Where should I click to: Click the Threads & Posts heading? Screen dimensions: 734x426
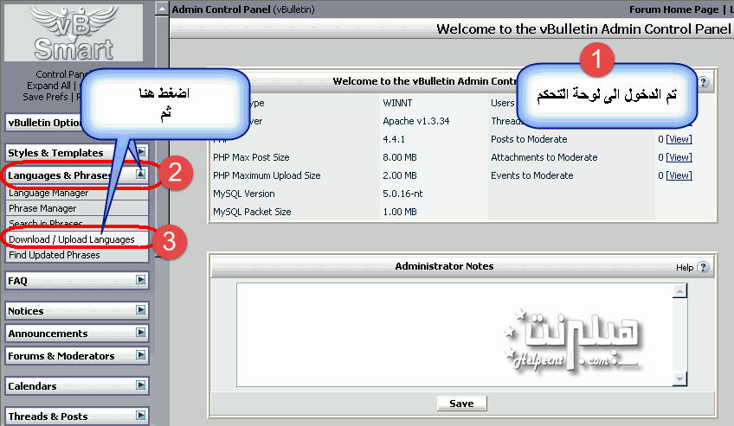(x=48, y=416)
